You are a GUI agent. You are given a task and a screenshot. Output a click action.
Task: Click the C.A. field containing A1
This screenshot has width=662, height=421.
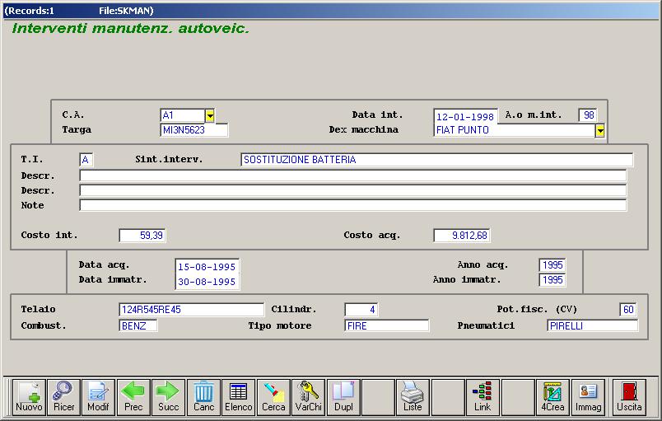[183, 115]
